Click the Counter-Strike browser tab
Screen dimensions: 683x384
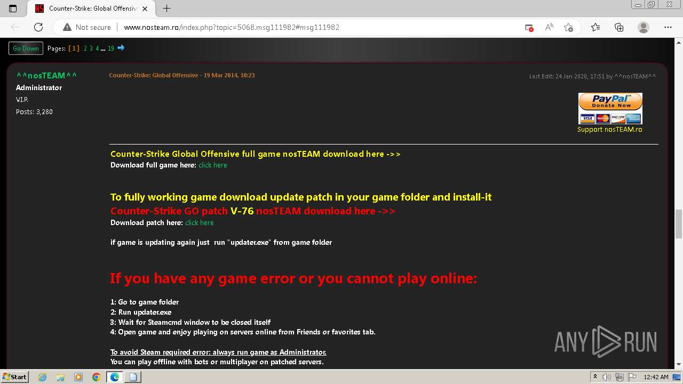[x=91, y=9]
